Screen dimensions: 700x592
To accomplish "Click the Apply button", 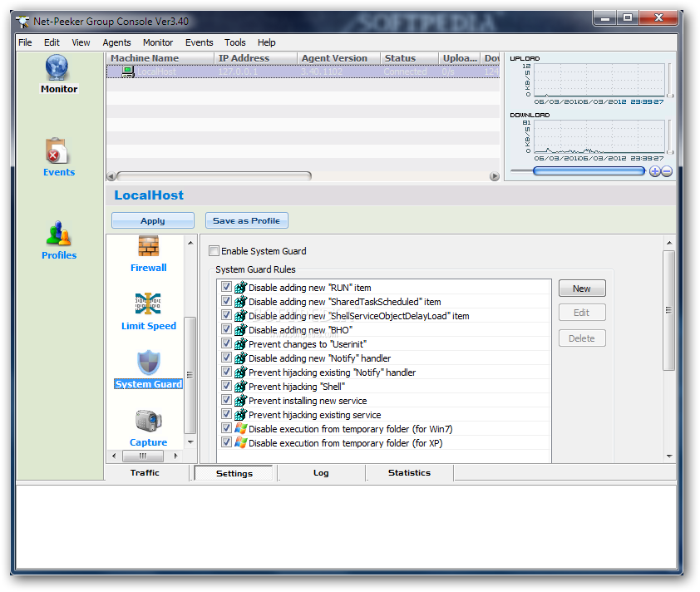I will (x=153, y=220).
